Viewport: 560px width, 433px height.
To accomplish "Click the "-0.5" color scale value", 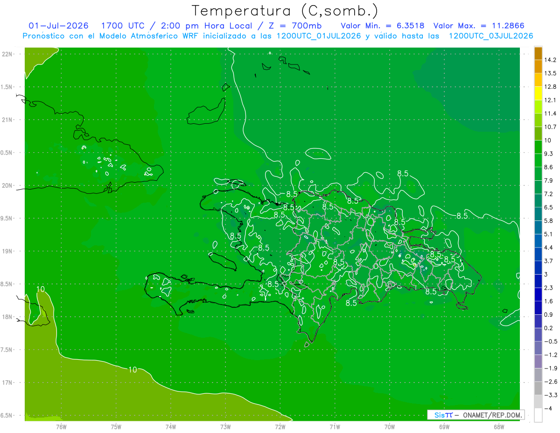I will (x=550, y=341).
